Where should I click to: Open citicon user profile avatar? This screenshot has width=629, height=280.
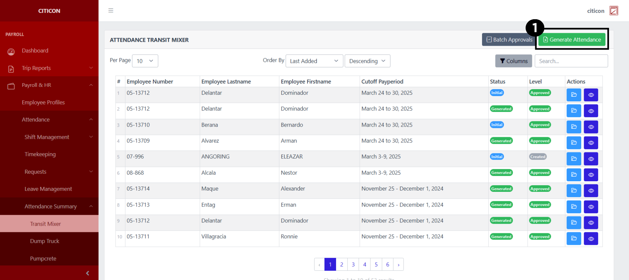pyautogui.click(x=613, y=11)
